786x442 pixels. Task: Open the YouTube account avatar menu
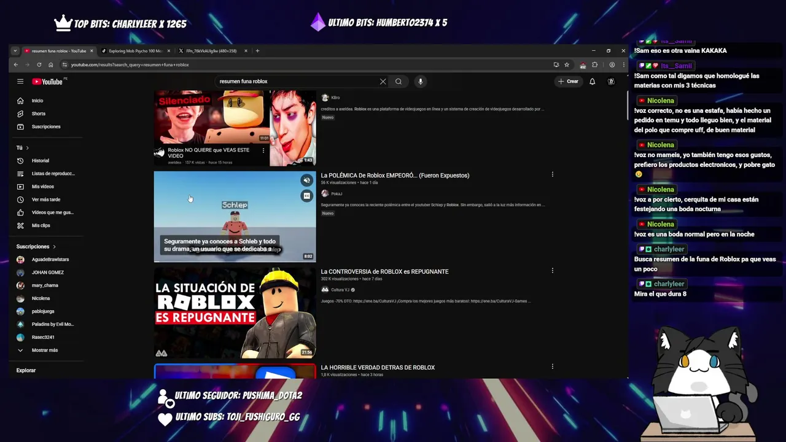click(x=611, y=81)
